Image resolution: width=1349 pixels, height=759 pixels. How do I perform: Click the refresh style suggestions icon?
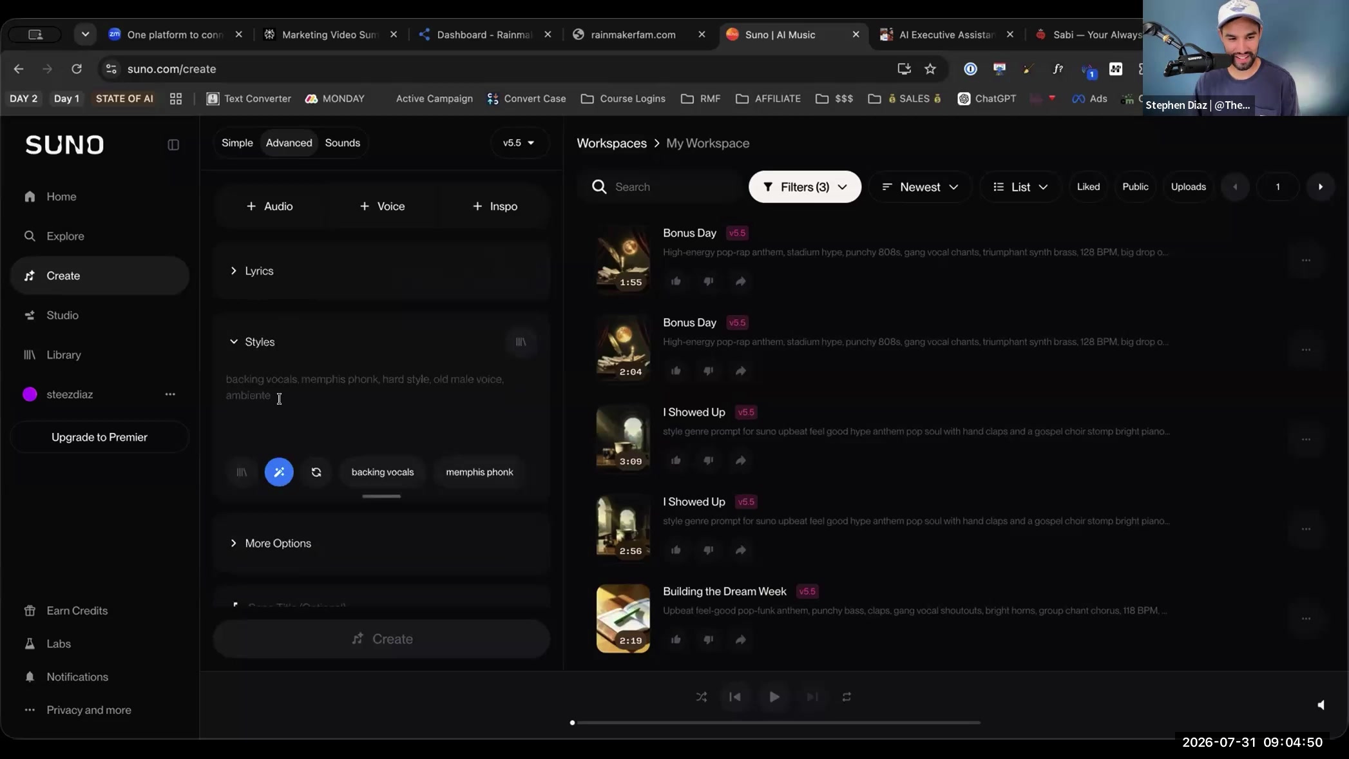tap(316, 472)
